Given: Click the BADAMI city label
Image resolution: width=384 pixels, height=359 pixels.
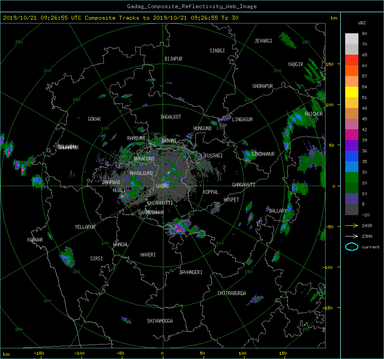Looking at the screenshot, I should point(169,141).
